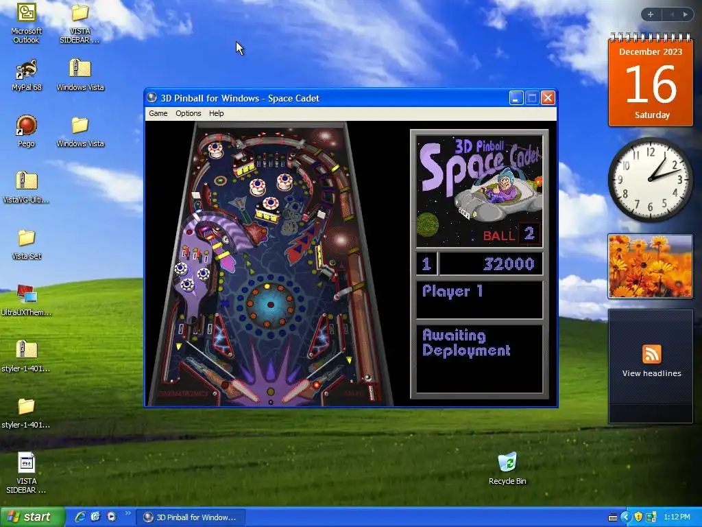
Task: Click the yellow security shield tray icon
Action: point(638,517)
